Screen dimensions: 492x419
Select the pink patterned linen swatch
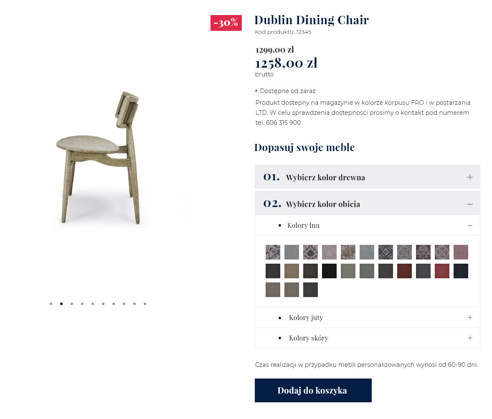point(461,252)
